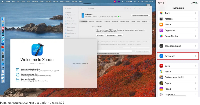The width and height of the screenshot is (200, 105).
Task: Open the Файлы tab in Finder
Action: point(144,21)
